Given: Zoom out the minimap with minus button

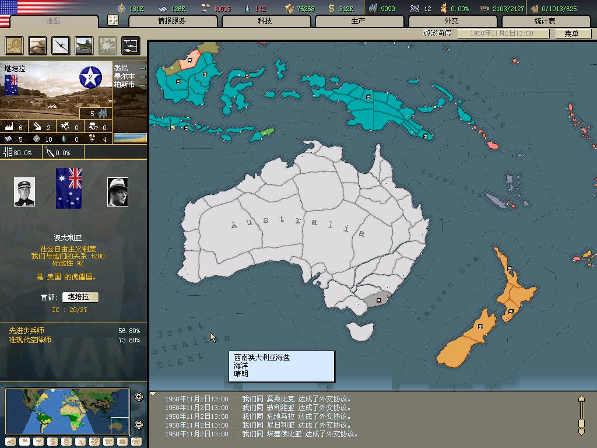Looking at the screenshot, I should [139, 425].
